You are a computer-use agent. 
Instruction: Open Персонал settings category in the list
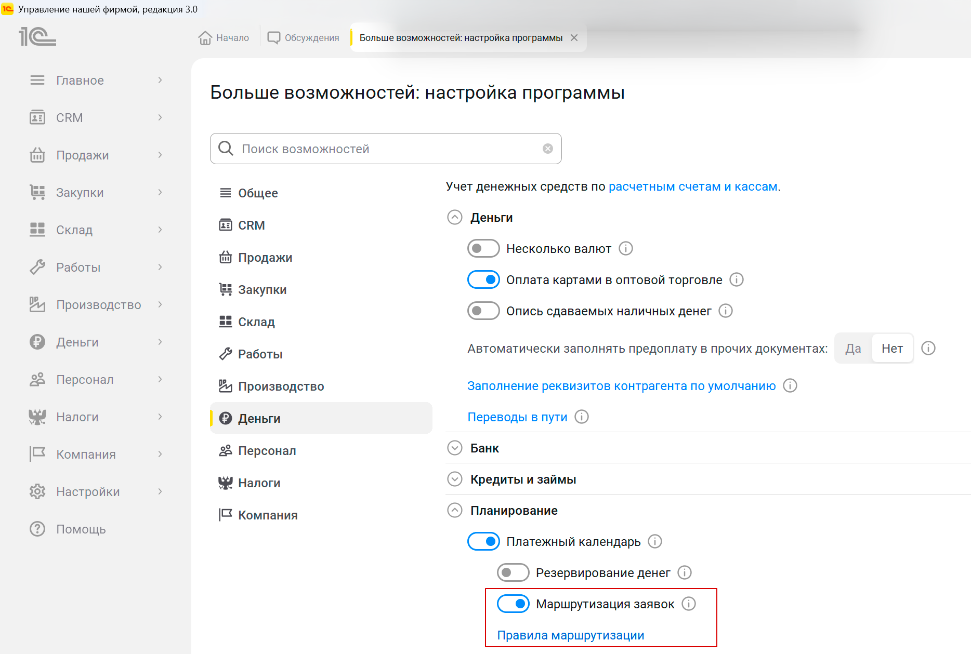[321, 451]
